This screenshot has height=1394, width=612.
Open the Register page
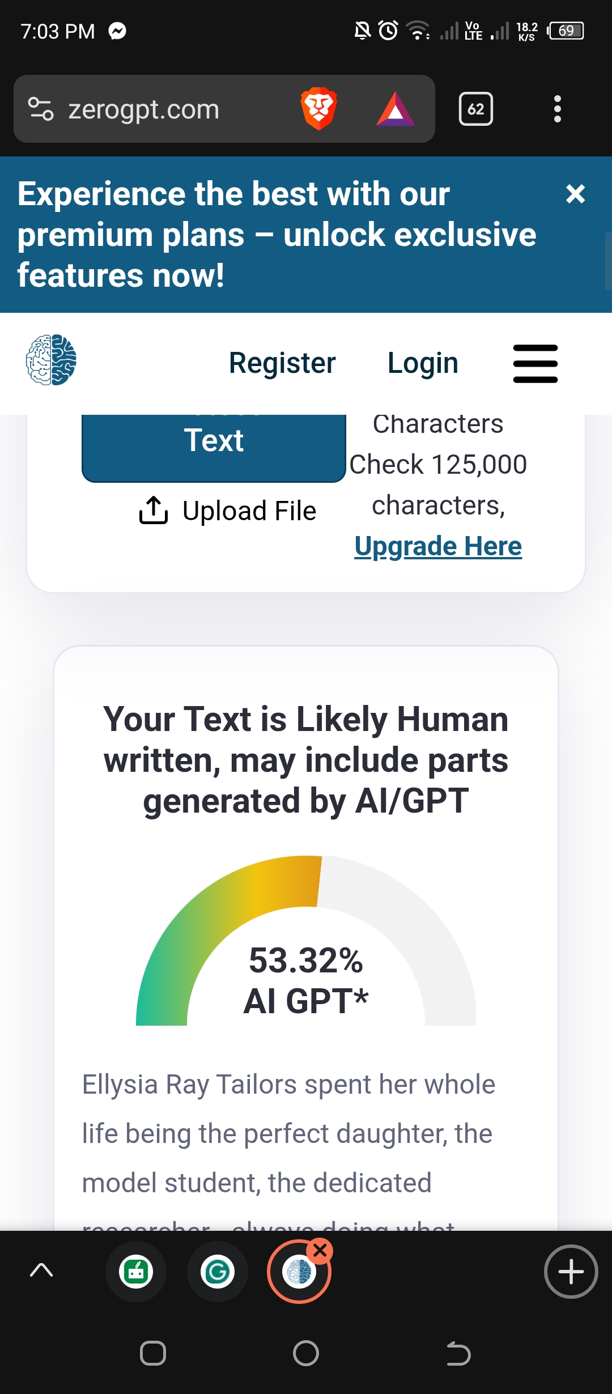pyautogui.click(x=282, y=363)
